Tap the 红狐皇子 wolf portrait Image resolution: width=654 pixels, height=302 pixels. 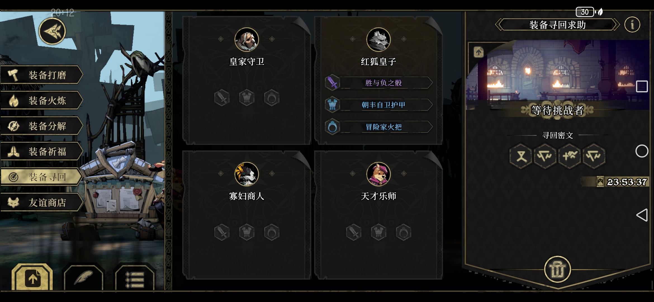(378, 40)
